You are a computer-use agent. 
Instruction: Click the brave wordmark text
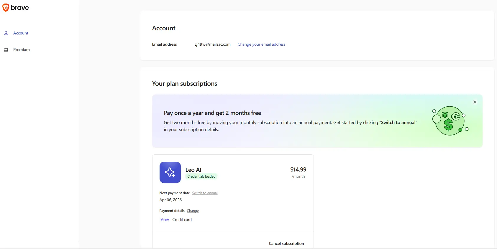20,8
